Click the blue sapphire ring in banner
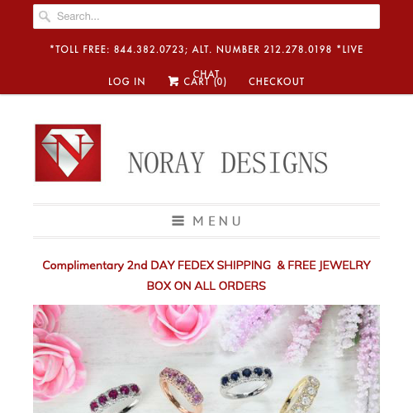 click(x=247, y=381)
